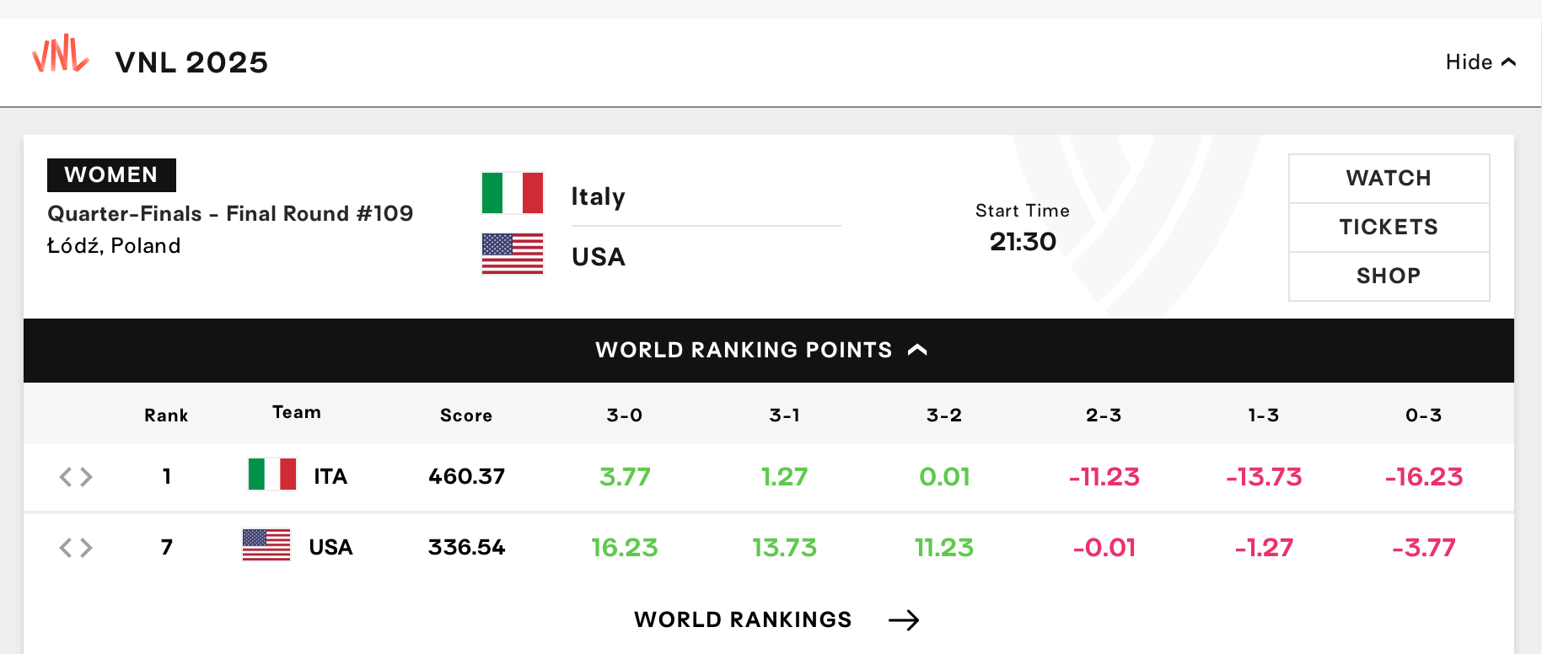Click the WOMEN category label

(x=111, y=174)
